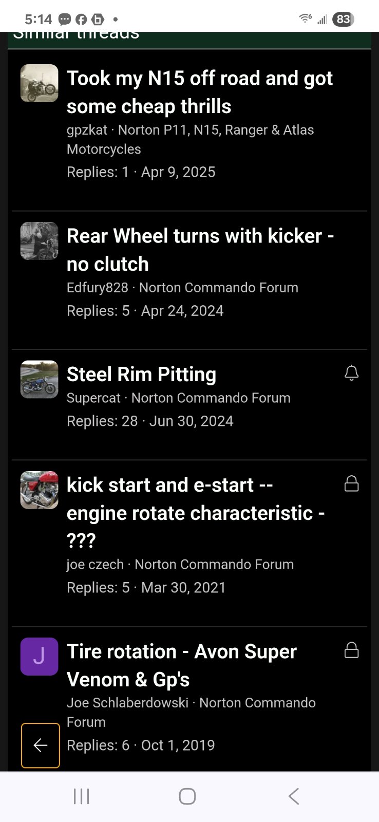Image resolution: width=379 pixels, height=822 pixels.
Task: Tap the Facebook notification icon in status bar
Action: [81, 20]
